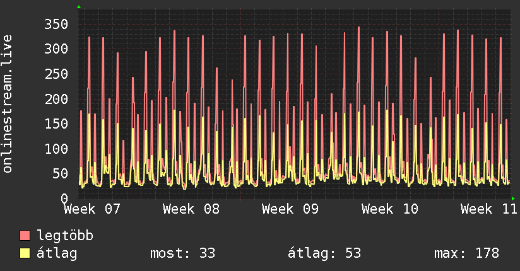Select the legtöbb legend label

point(65,236)
